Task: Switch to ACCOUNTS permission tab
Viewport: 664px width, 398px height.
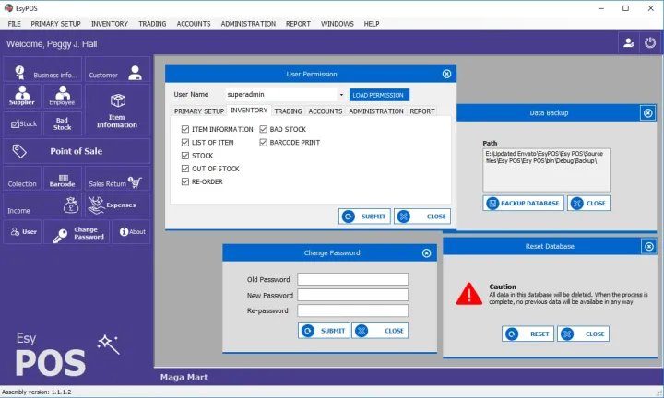Action: (326, 111)
